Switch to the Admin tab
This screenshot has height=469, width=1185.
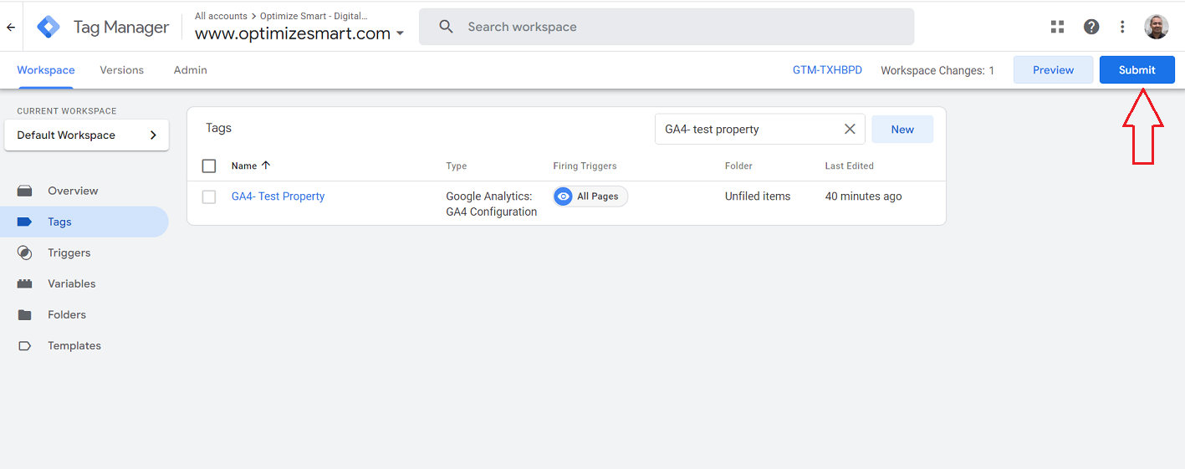[x=190, y=70]
